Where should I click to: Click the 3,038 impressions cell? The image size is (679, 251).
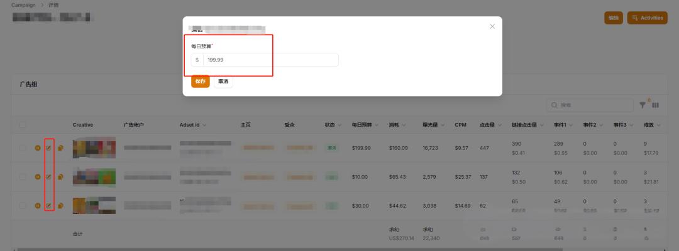click(429, 206)
